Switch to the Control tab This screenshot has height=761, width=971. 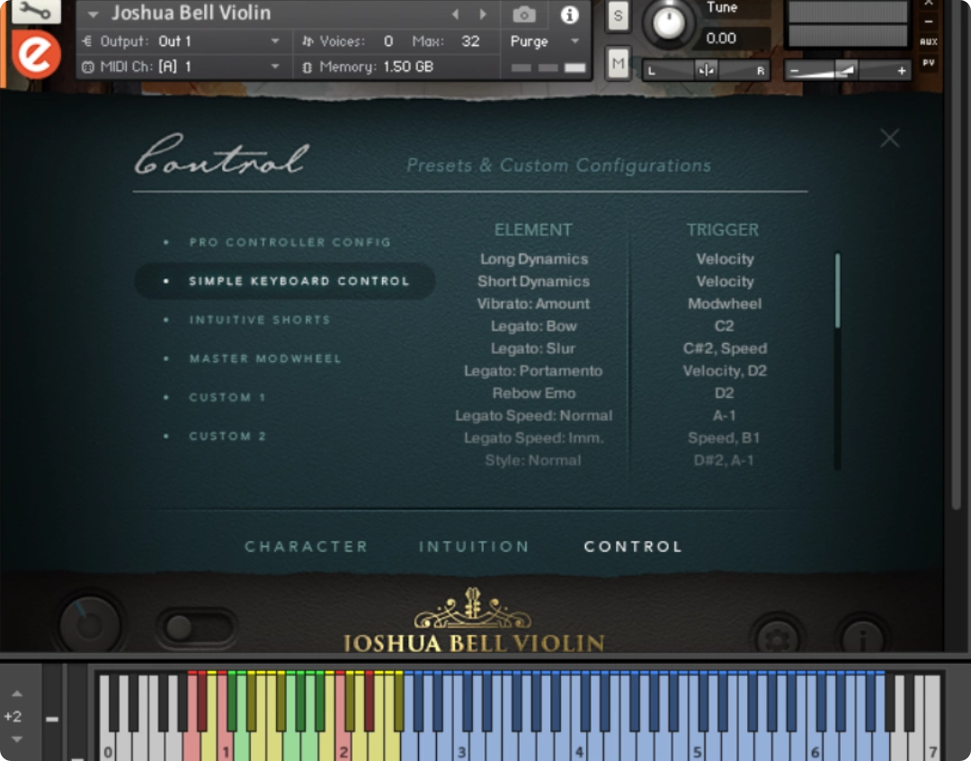pyautogui.click(x=633, y=547)
